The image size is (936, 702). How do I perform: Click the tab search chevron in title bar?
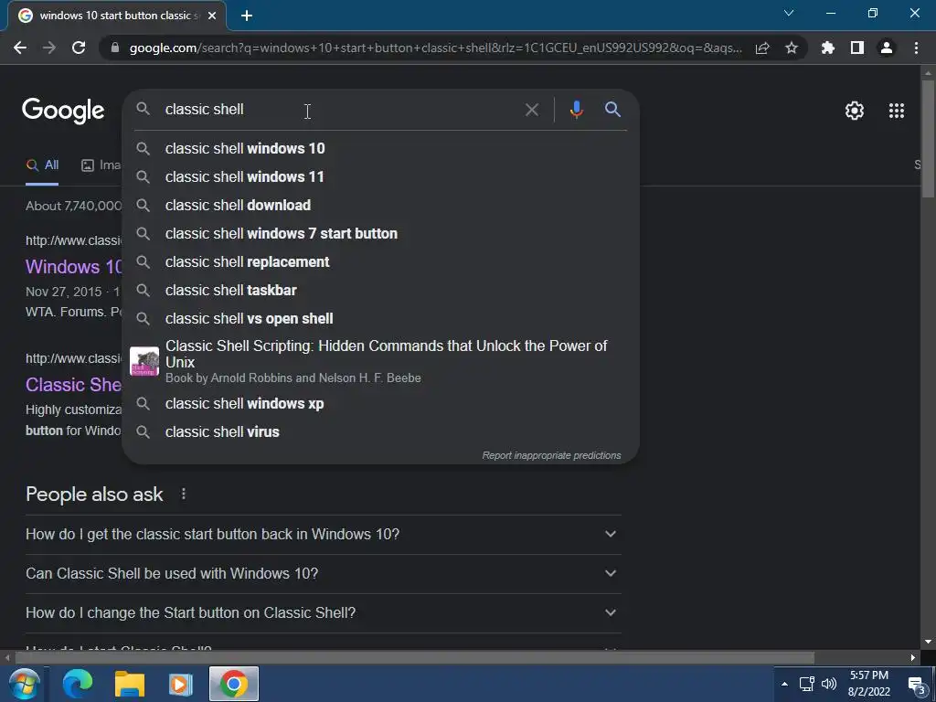pos(789,13)
